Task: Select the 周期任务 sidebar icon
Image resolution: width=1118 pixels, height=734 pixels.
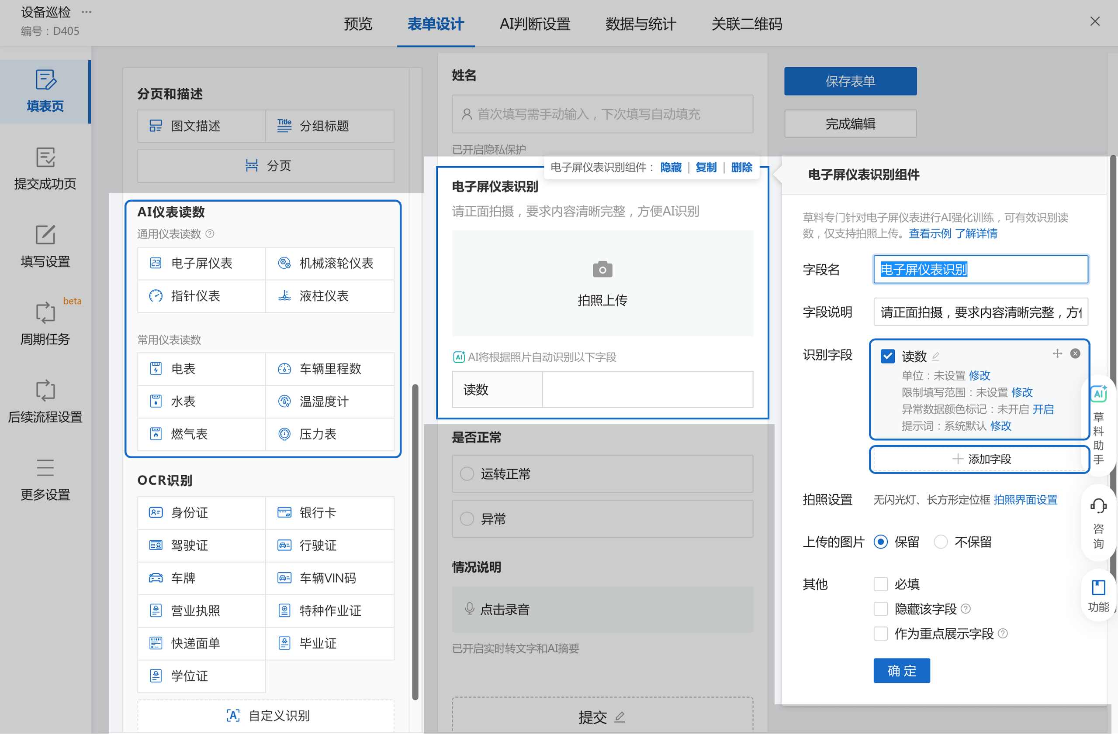Action: pyautogui.click(x=45, y=312)
